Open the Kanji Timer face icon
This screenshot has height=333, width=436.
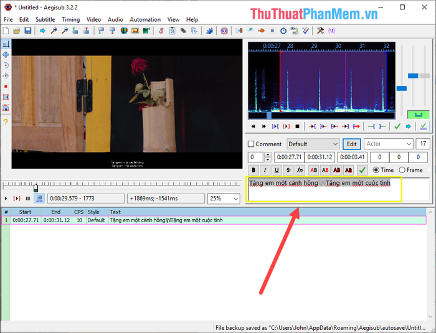coord(224,30)
